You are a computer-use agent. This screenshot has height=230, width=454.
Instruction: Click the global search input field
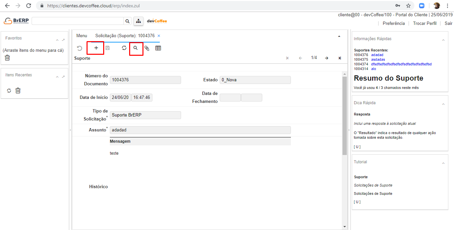pyautogui.click(x=78, y=21)
